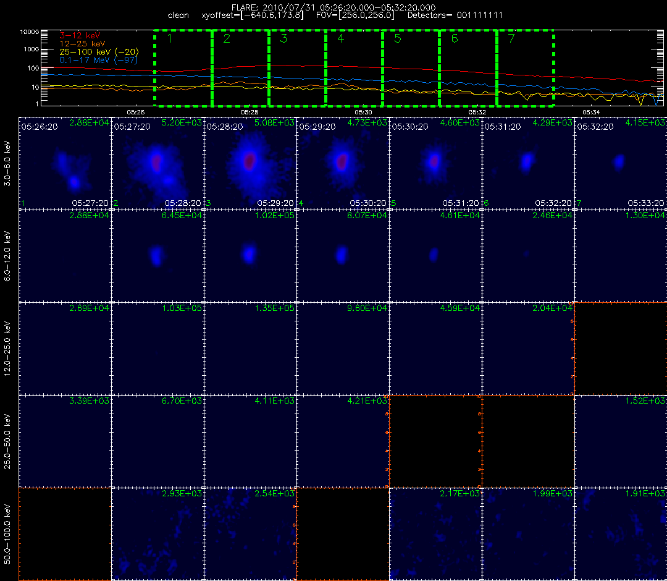The height and width of the screenshot is (581, 667).
Task: Select the 3.0-6.0 keV image at 05:28:20
Action: (x=251, y=163)
